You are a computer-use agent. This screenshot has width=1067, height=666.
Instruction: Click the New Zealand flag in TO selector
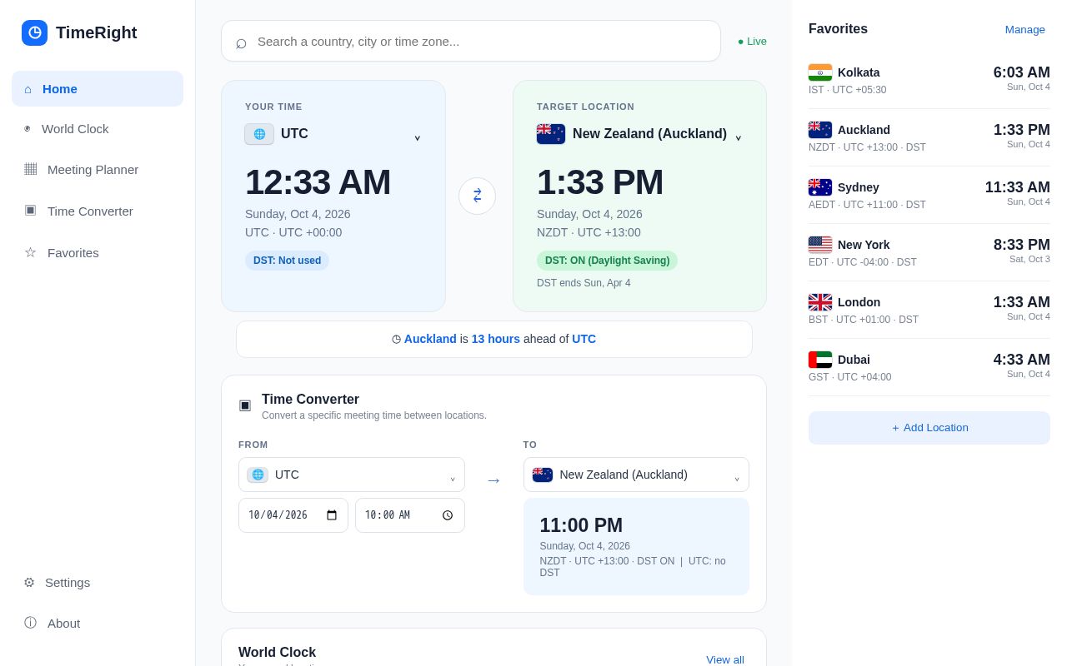click(543, 475)
